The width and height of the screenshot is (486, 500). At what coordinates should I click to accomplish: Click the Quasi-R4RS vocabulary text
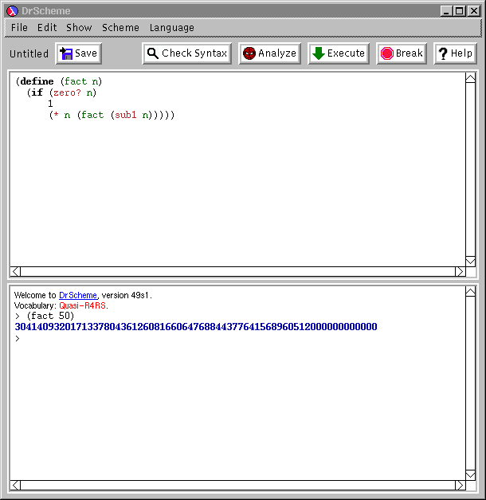pyautogui.click(x=83, y=305)
